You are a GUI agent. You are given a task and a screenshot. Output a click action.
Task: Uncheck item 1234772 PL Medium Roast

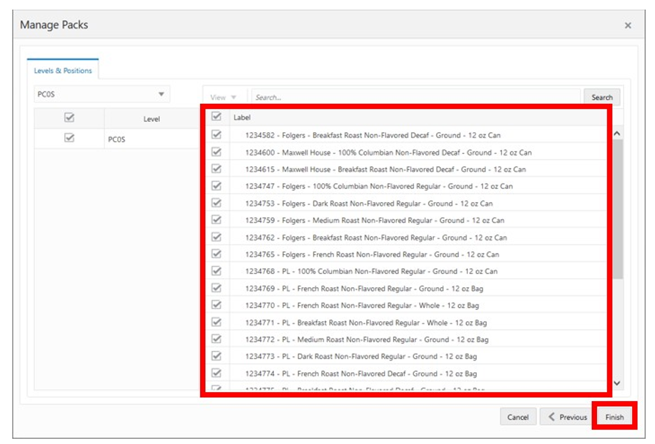coord(217,339)
